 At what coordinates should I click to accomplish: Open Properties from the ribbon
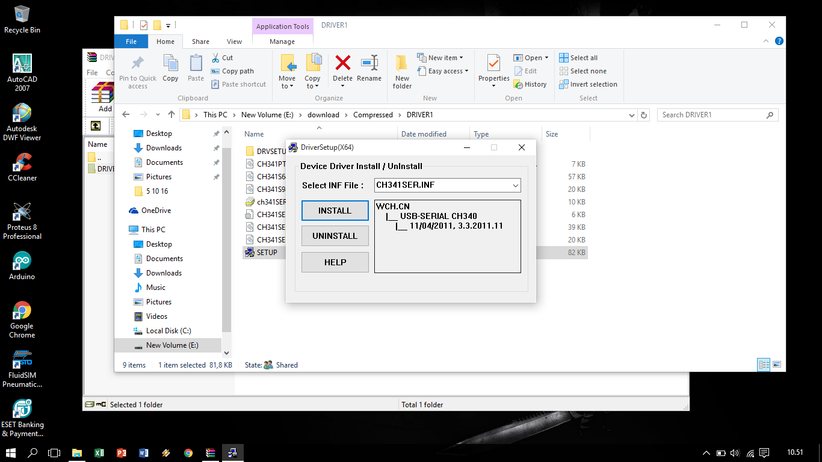pos(494,72)
